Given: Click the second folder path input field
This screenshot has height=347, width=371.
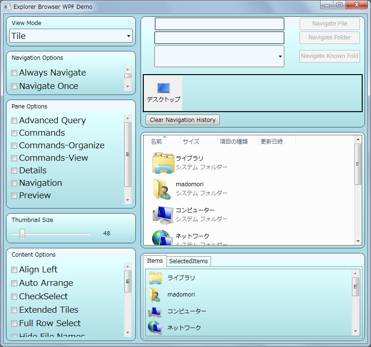Looking at the screenshot, I should (x=219, y=38).
